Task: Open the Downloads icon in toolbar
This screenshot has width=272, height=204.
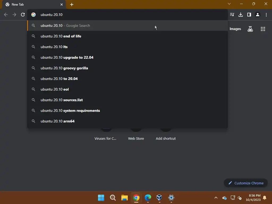Action: 241,15
